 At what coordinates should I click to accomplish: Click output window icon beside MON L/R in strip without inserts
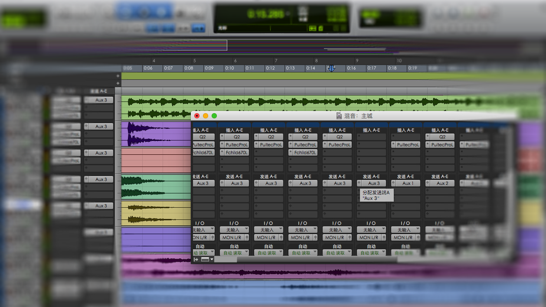coord(383,238)
